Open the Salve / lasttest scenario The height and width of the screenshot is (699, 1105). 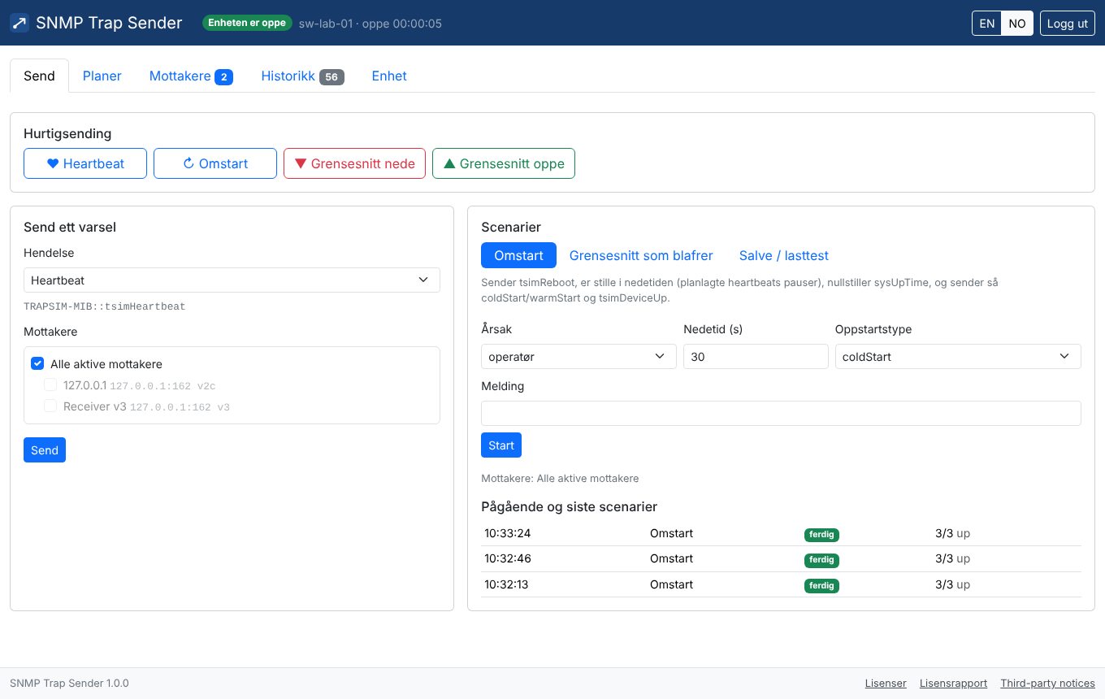(x=784, y=255)
